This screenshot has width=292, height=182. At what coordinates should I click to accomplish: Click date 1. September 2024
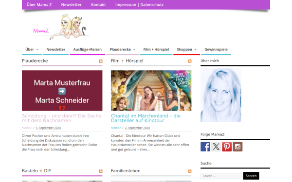tap(48, 128)
